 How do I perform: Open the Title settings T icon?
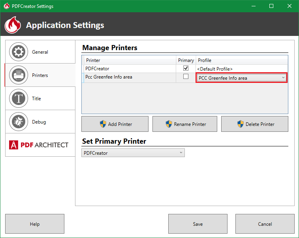coord(19,98)
